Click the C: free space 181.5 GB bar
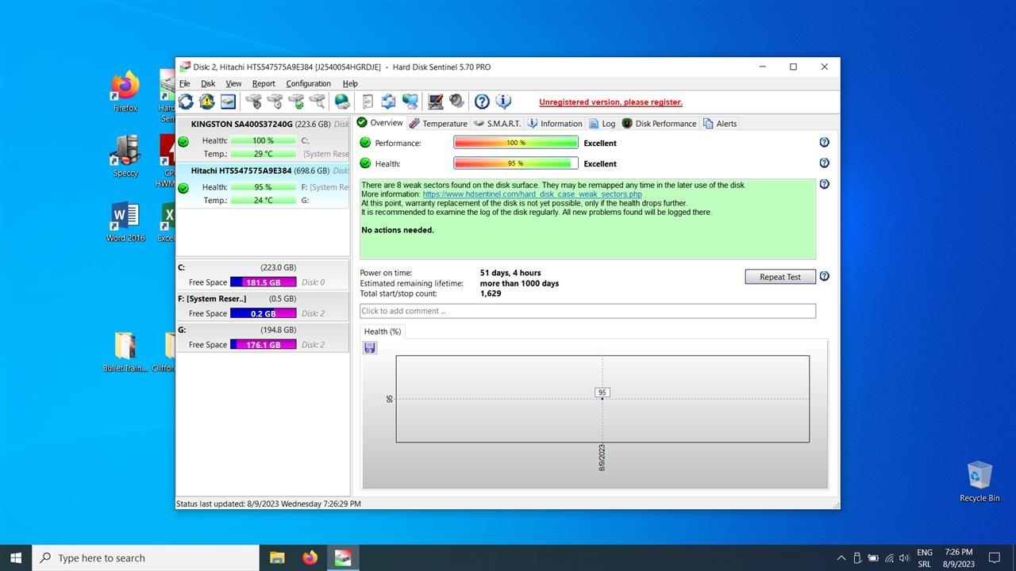The width and height of the screenshot is (1016, 571). pyautogui.click(x=263, y=282)
